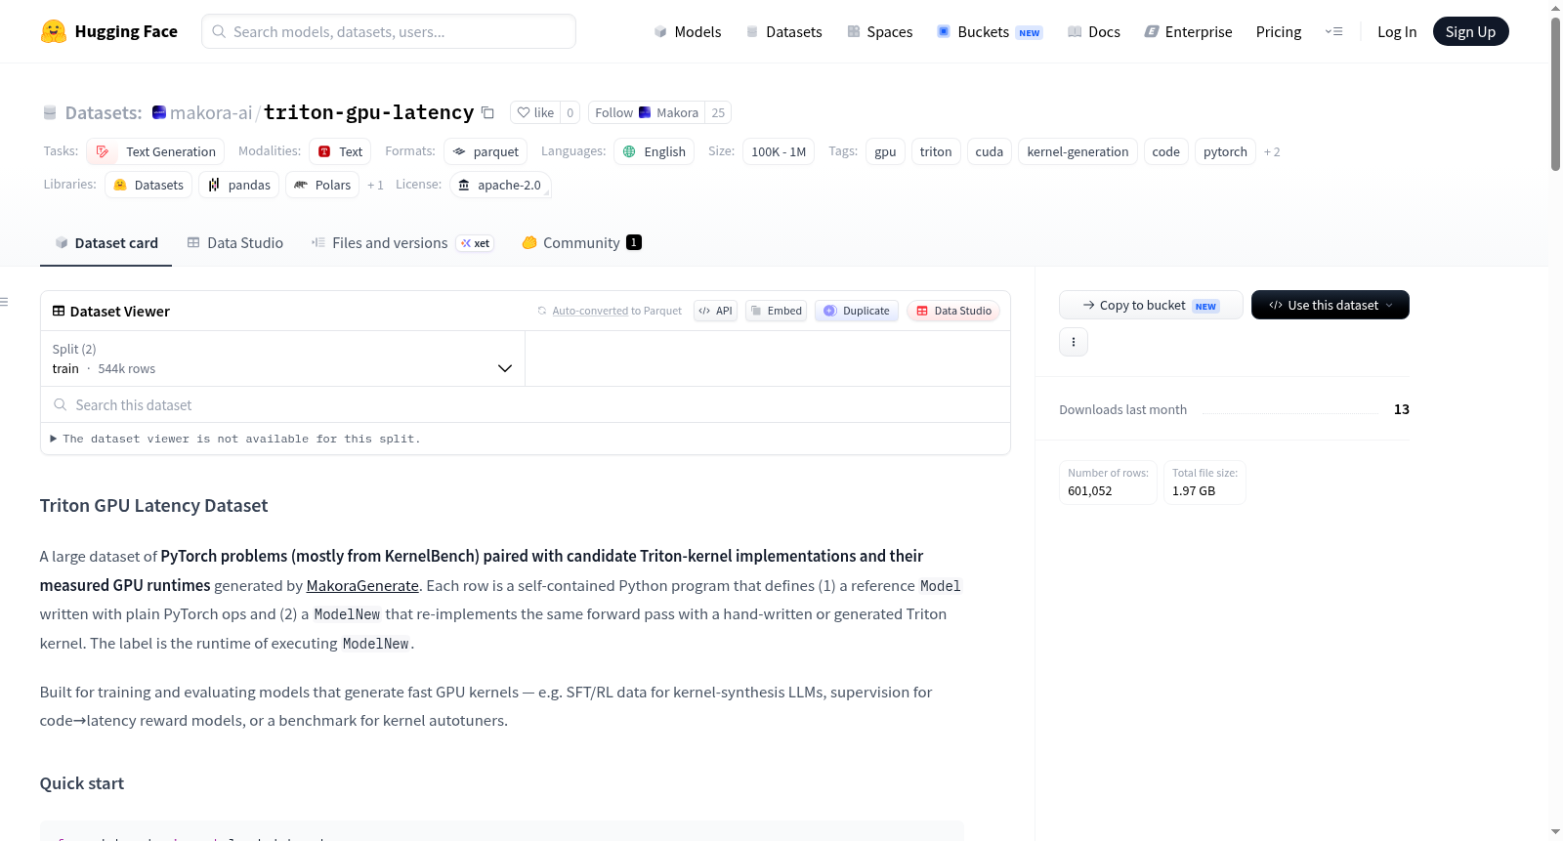Click the gpu tag
Screen dimensions: 1563x841
pos(885,151)
